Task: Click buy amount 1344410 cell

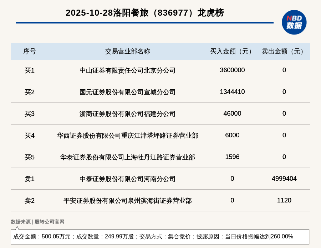Action: 232,92
